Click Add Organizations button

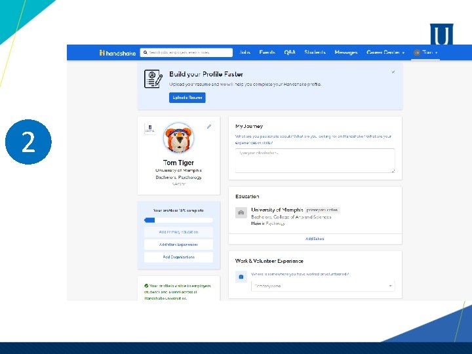[178, 257]
